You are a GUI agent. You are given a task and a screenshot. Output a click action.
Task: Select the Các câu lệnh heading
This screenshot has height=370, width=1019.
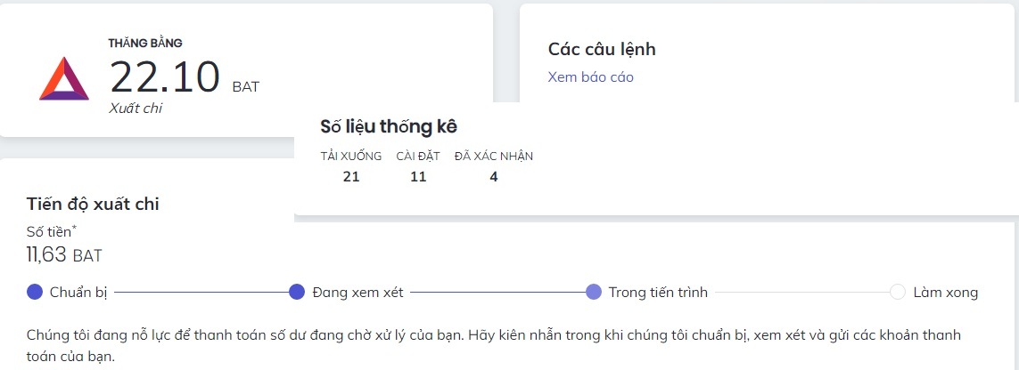(x=602, y=49)
